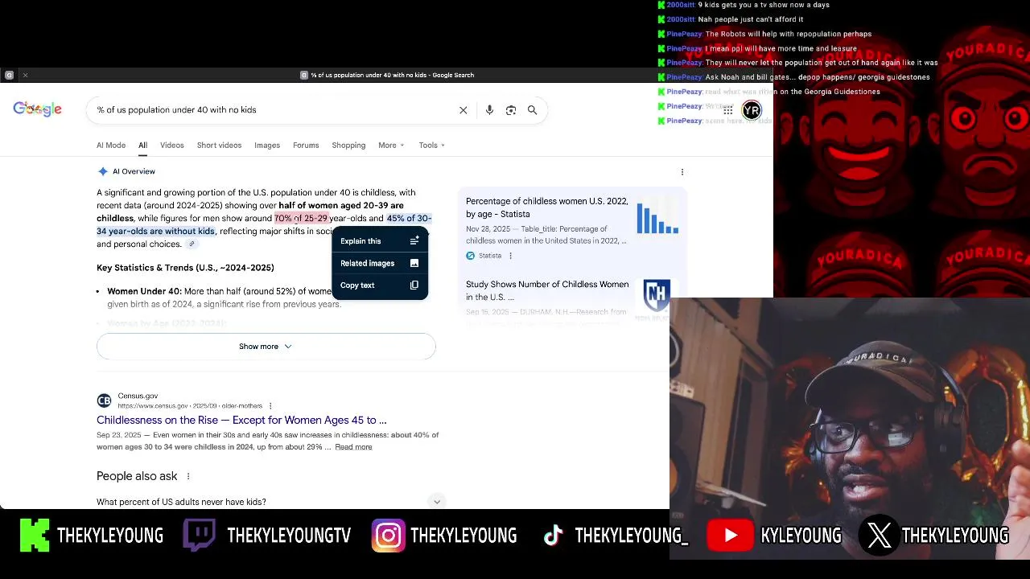Switch to Short videos tab
The image size is (1030, 579).
point(219,146)
